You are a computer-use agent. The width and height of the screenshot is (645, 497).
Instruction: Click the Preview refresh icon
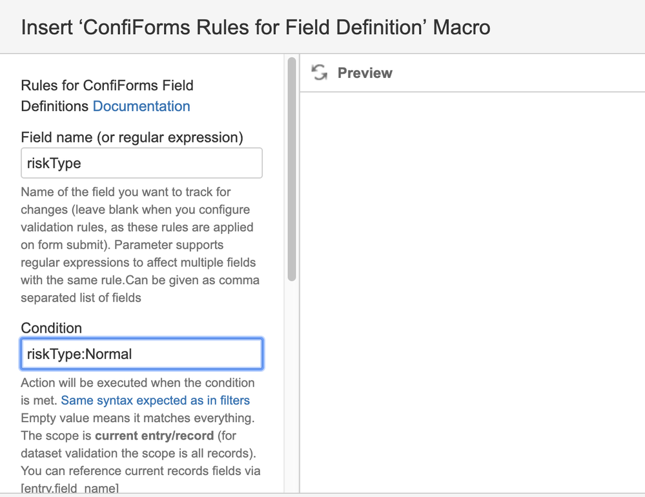point(319,73)
